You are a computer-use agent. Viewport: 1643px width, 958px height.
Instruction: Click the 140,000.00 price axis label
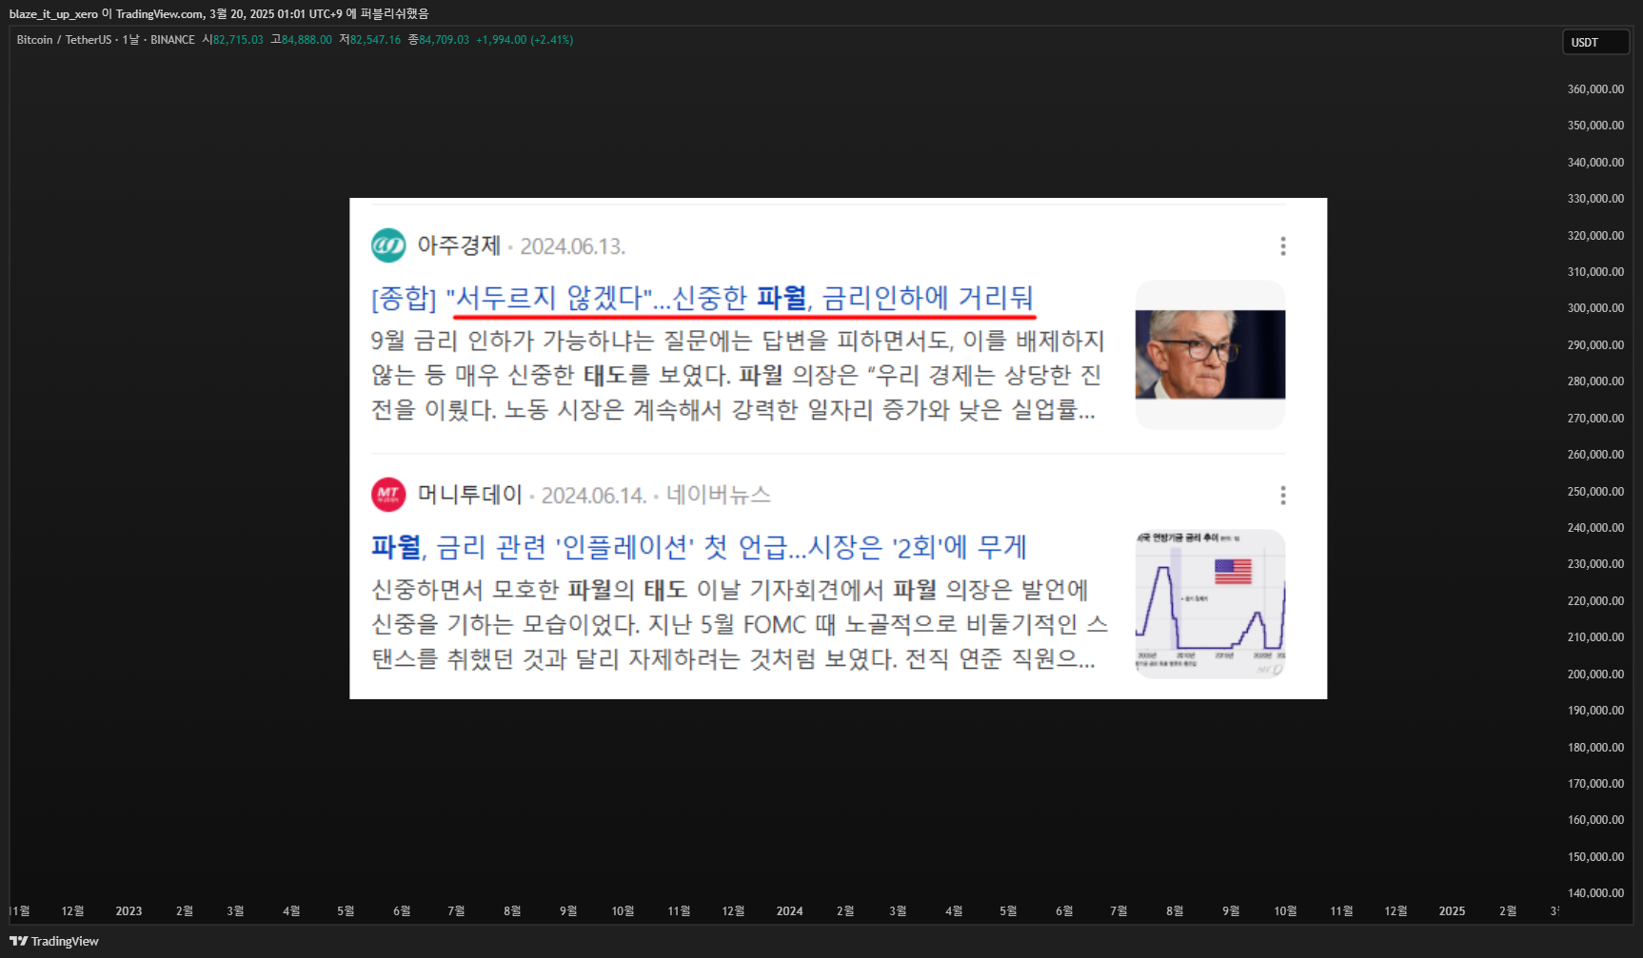pyautogui.click(x=1595, y=893)
